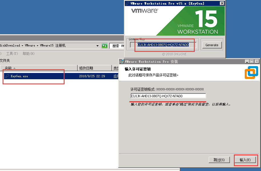Viewport: 261px width, 171px height.
Task: Click the 跳过(S) skip button
Action: tap(219, 160)
